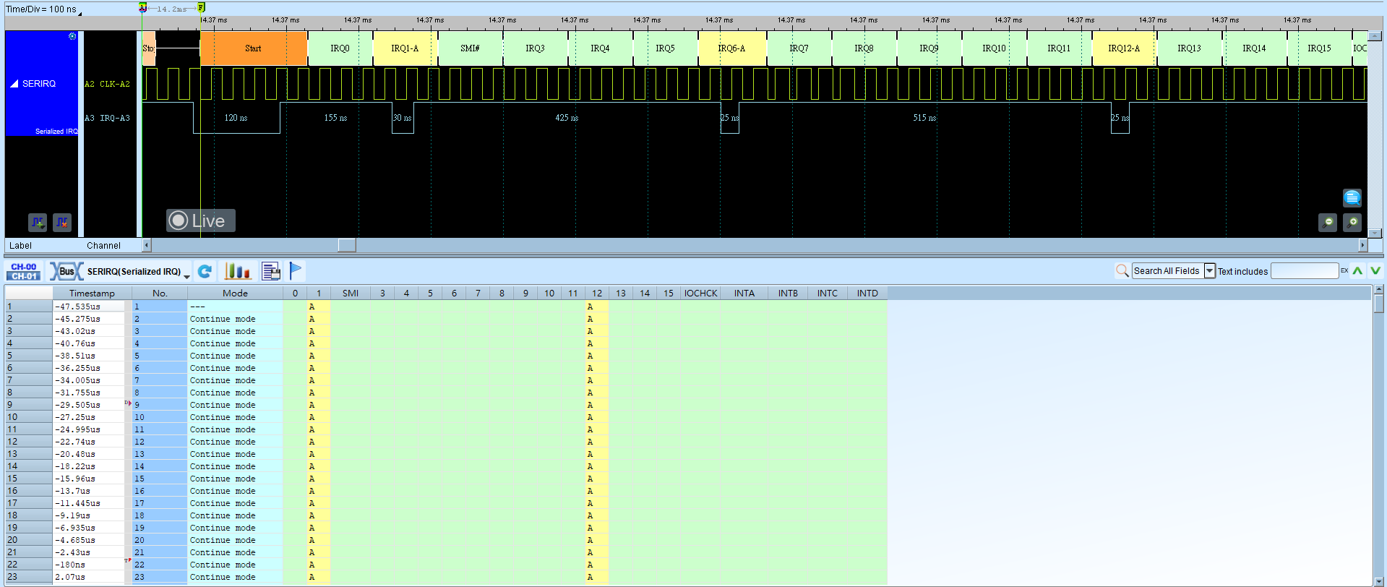Click the table scrollbar down arrow
Screen dimensions: 1387x587
tap(1379, 581)
